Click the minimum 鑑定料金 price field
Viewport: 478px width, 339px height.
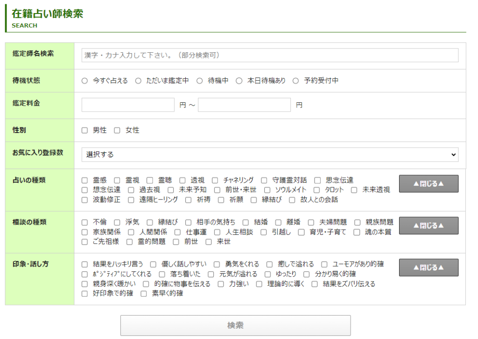(x=128, y=105)
